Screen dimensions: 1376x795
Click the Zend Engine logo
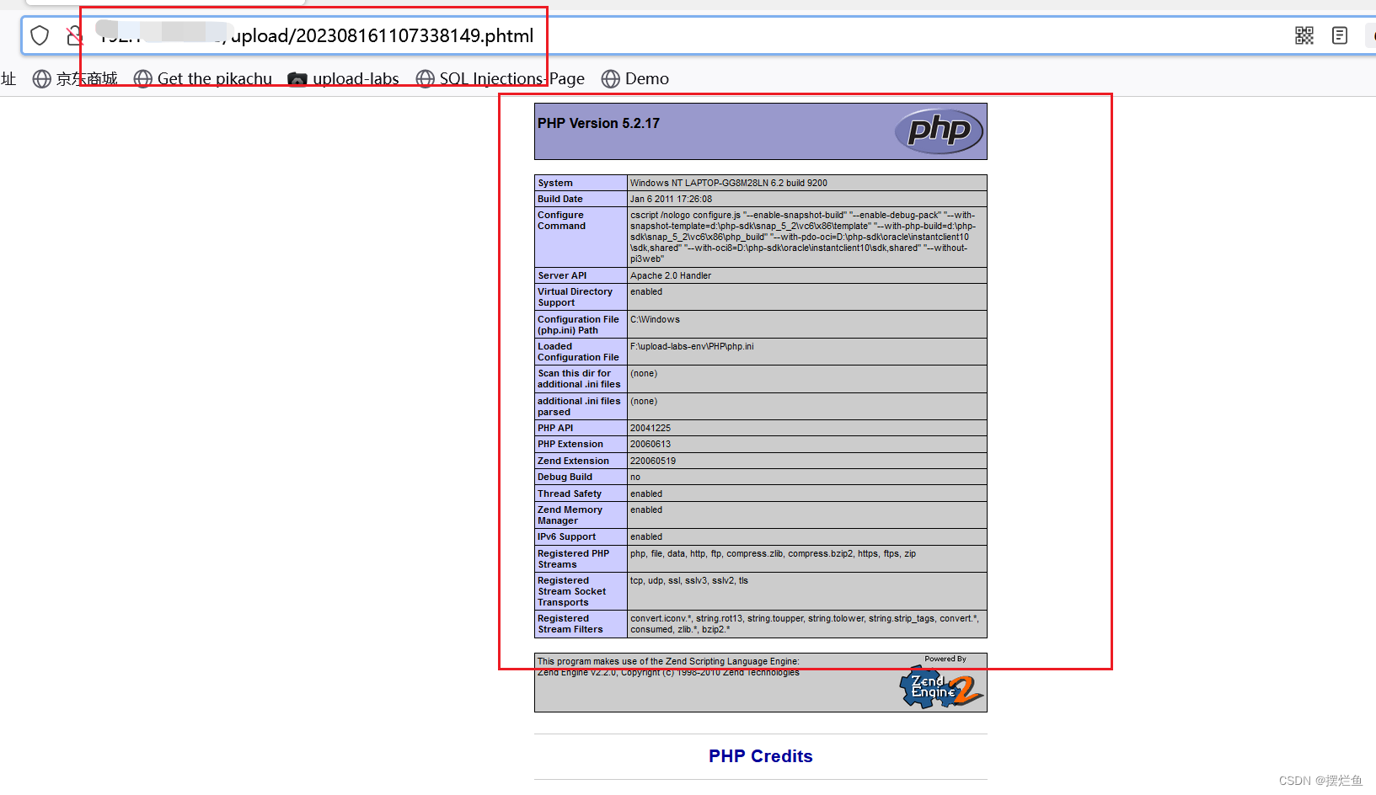941,686
